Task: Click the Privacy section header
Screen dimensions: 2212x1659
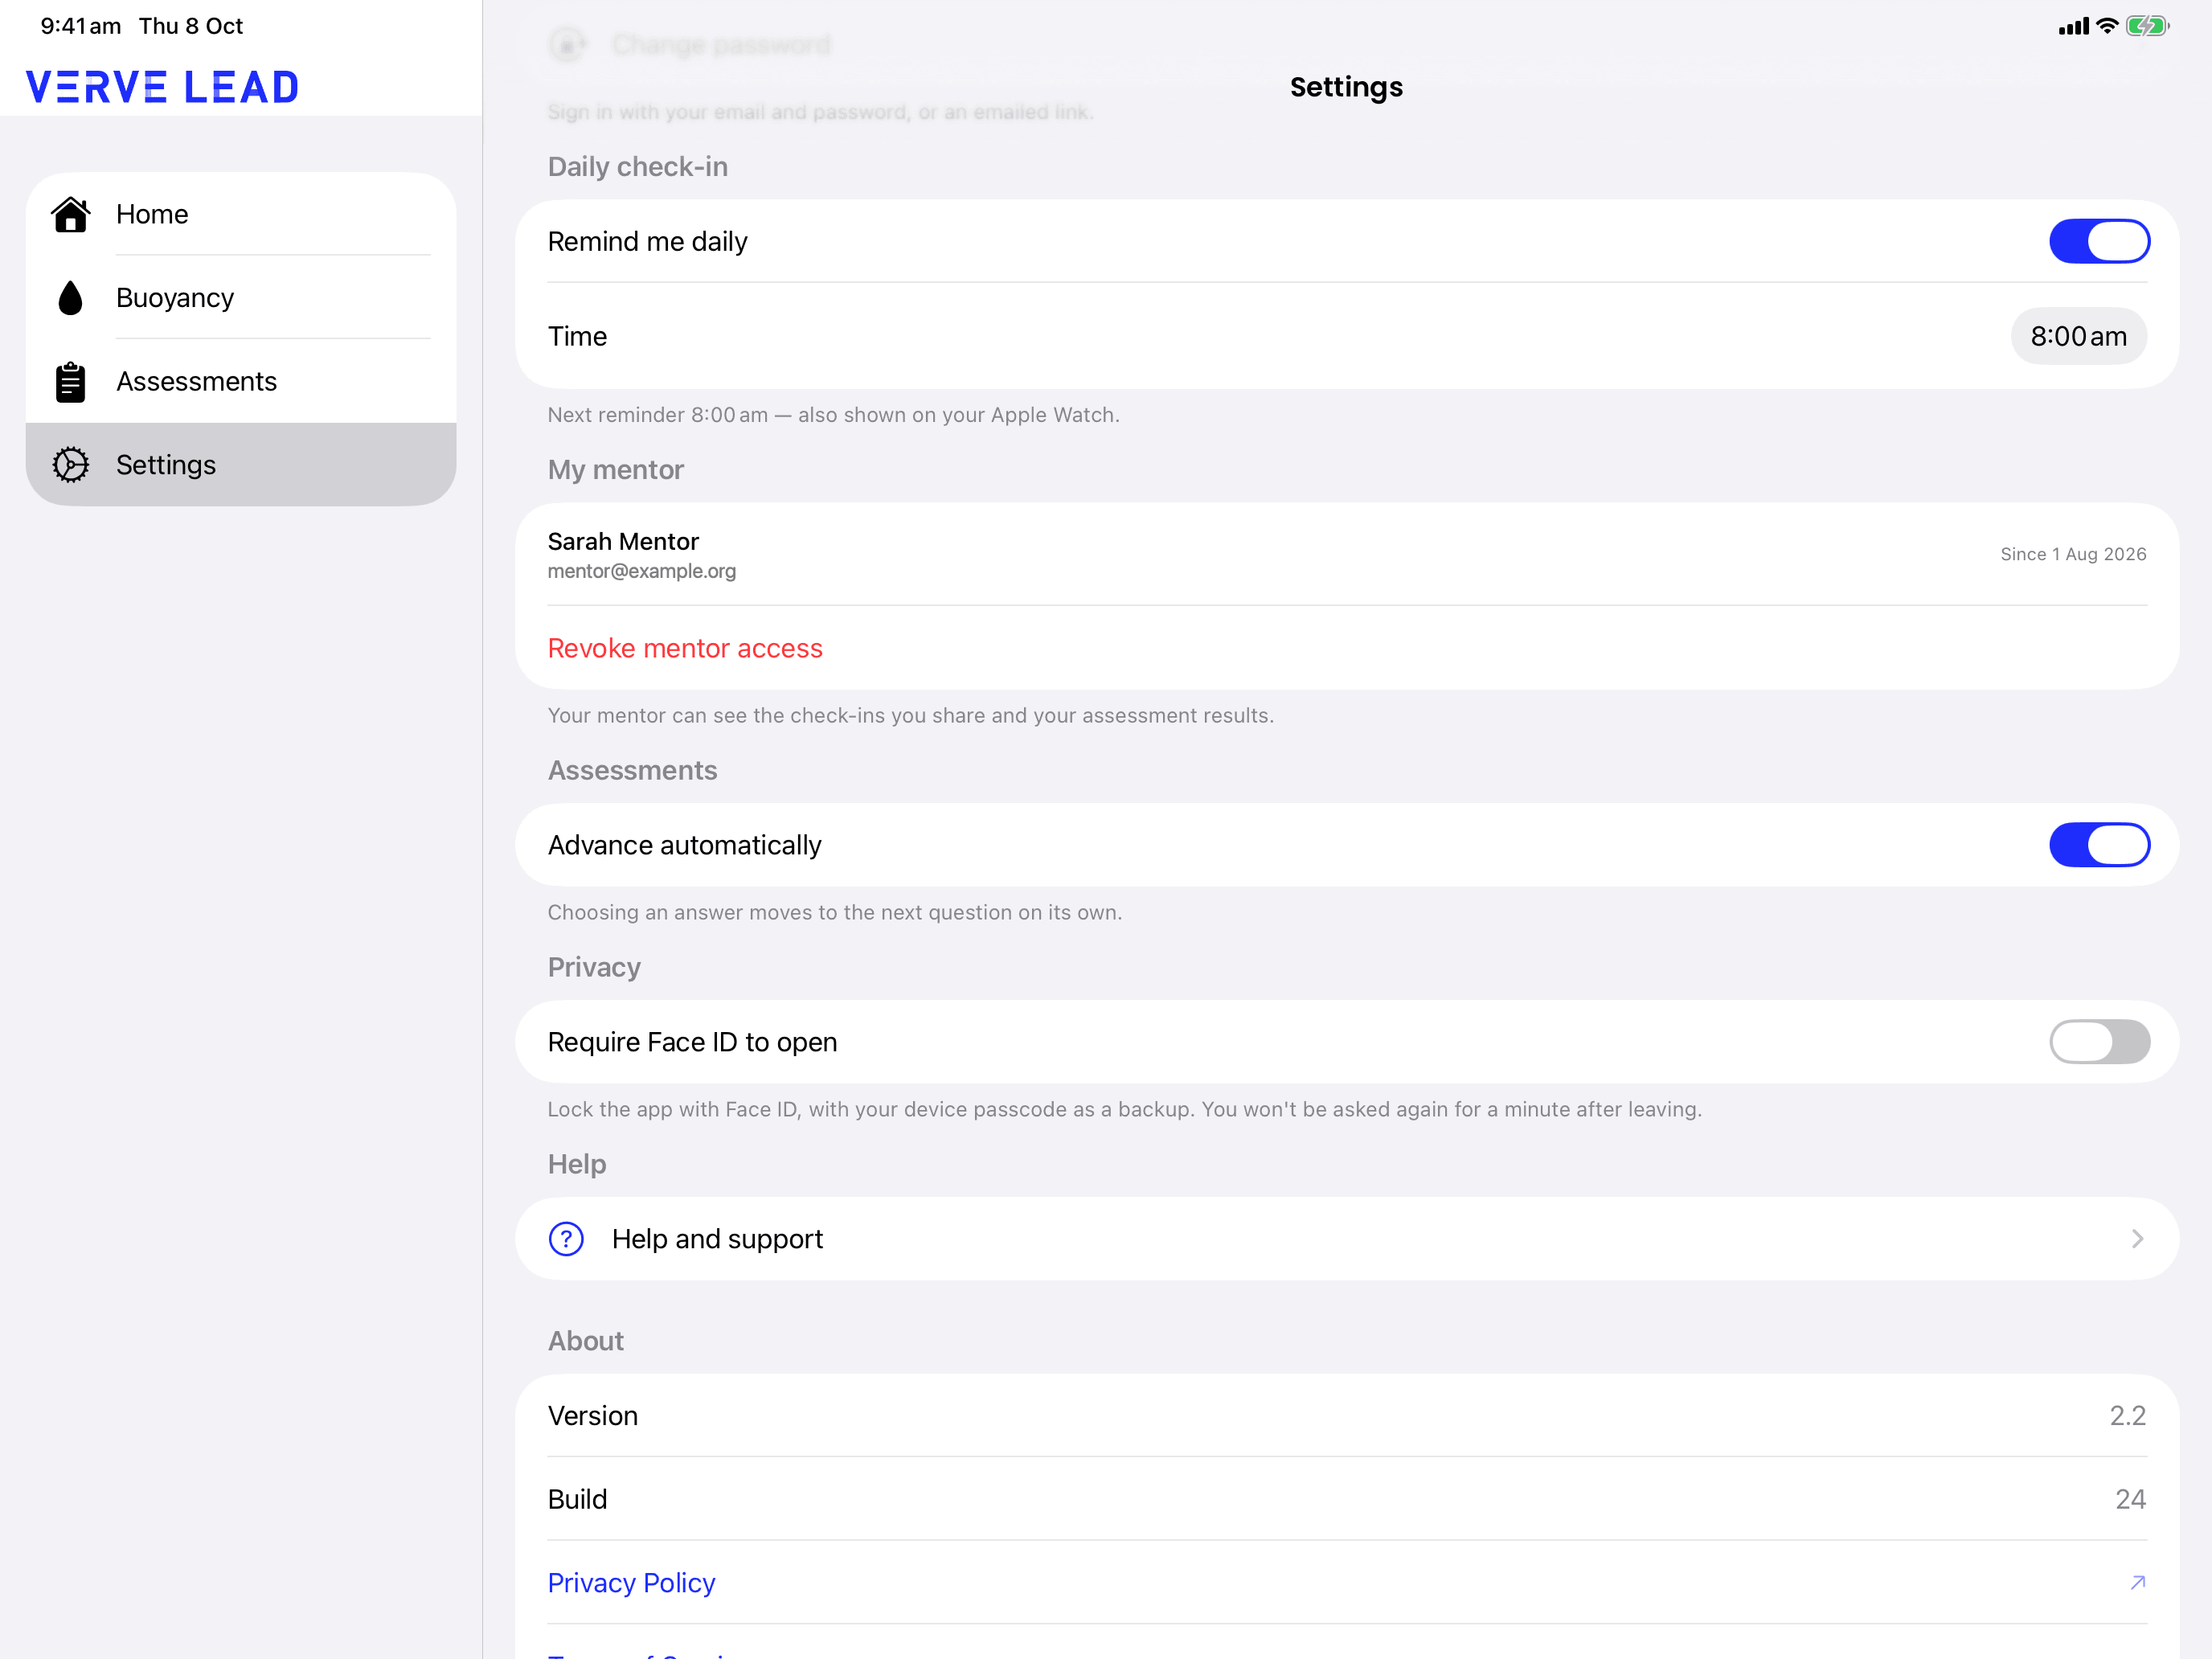Action: (594, 968)
